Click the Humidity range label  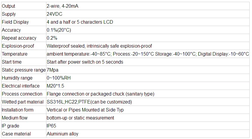(x=17, y=78)
